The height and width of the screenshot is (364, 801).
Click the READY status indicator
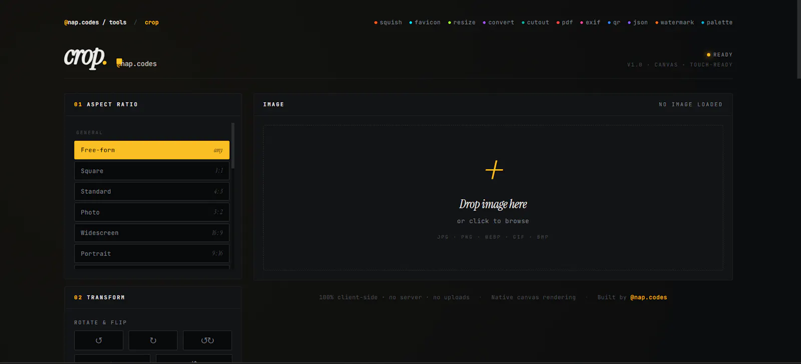pyautogui.click(x=719, y=55)
